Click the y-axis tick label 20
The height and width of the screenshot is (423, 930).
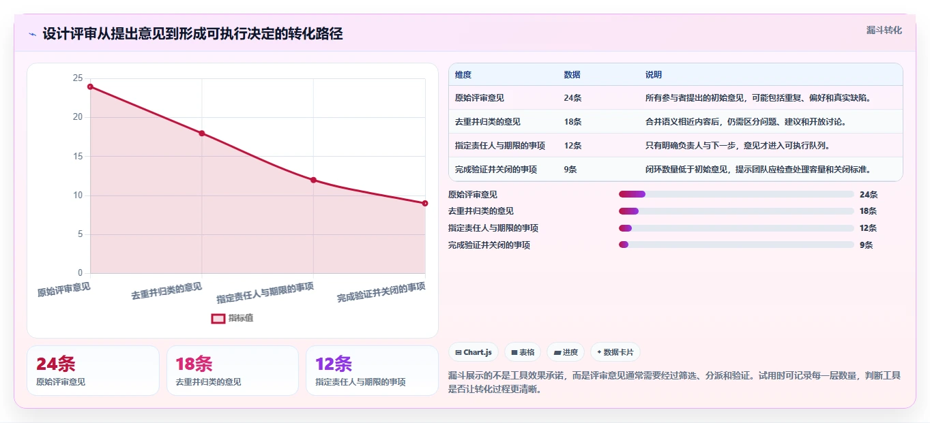77,117
